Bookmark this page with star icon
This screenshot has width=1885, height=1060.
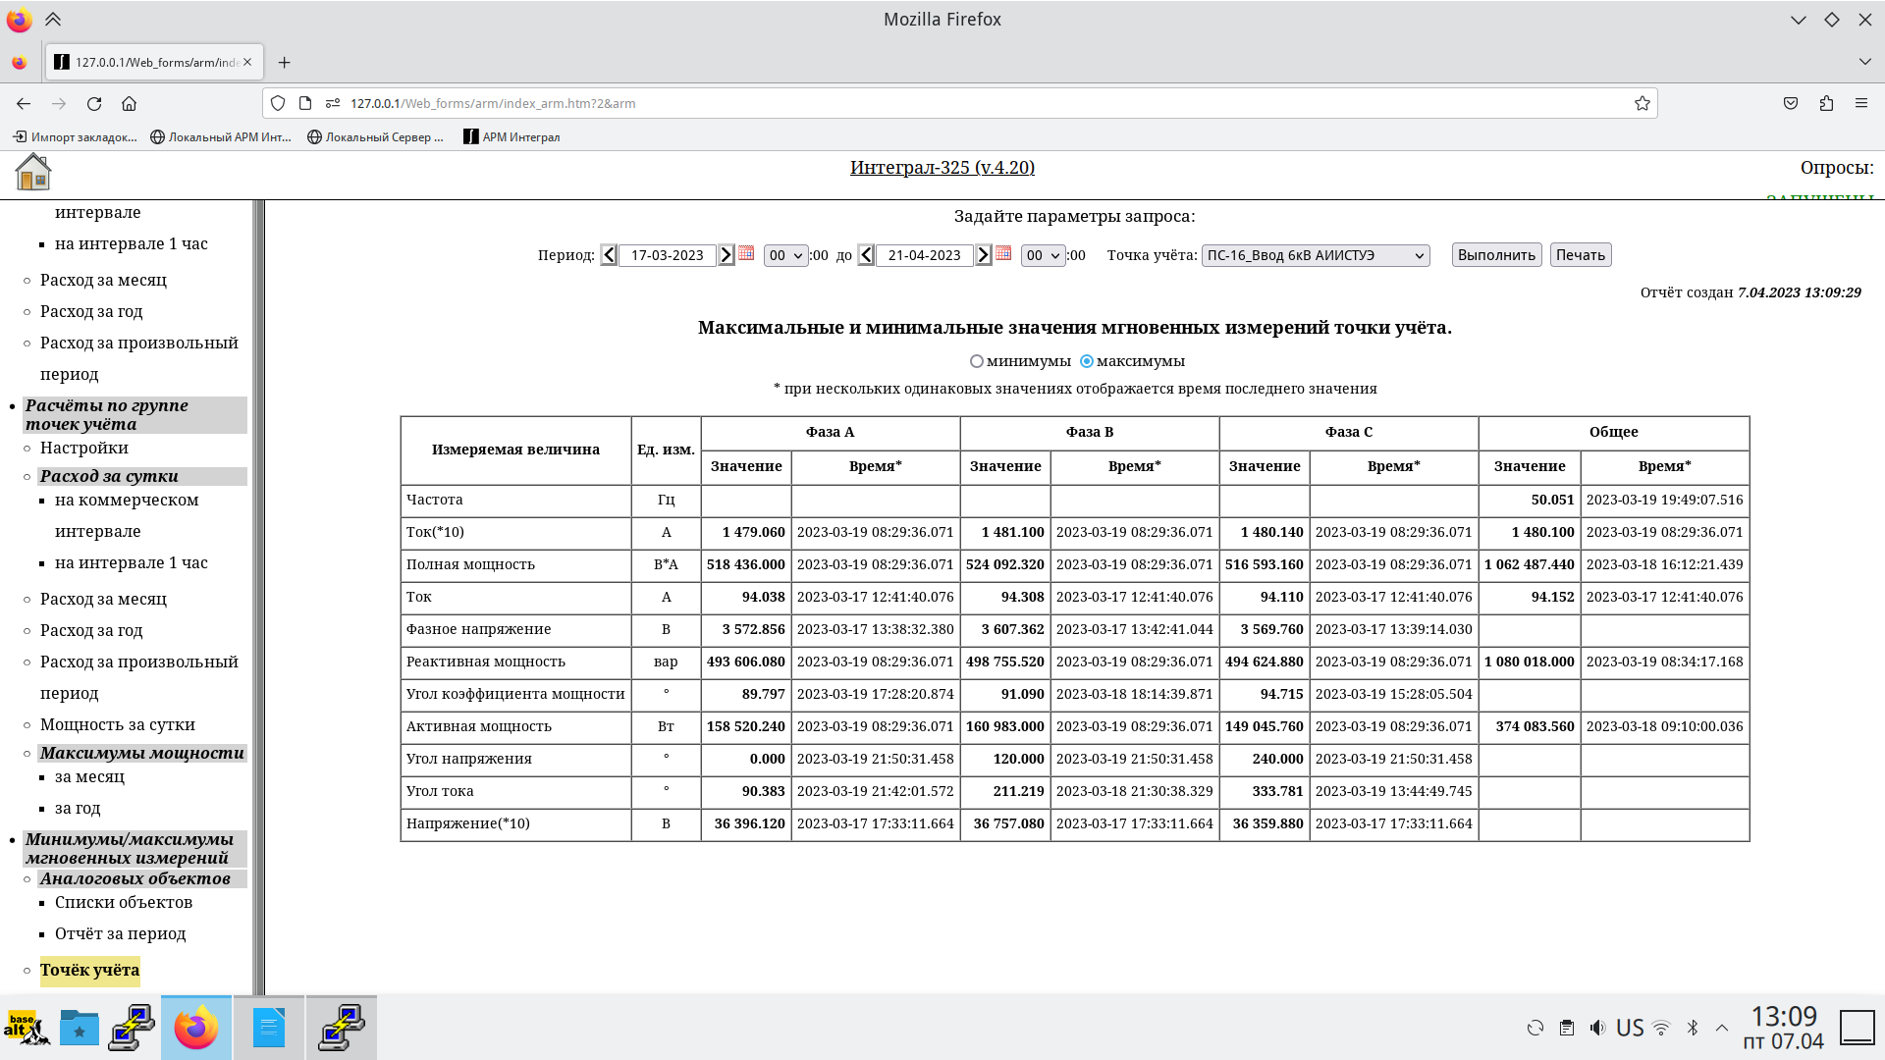coord(1643,103)
